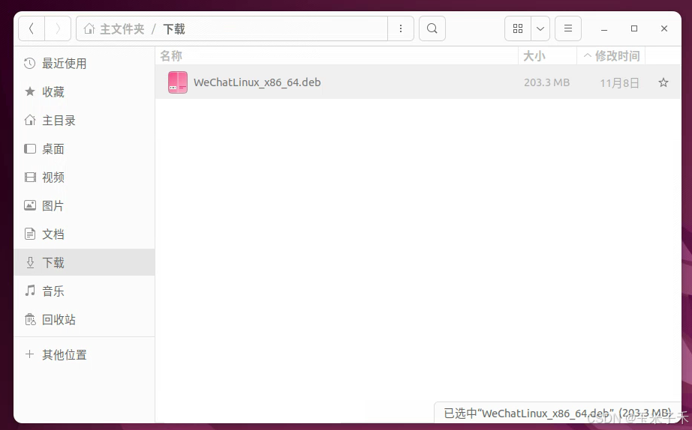Click the 下载 path segment
692x430 pixels.
(x=174, y=29)
